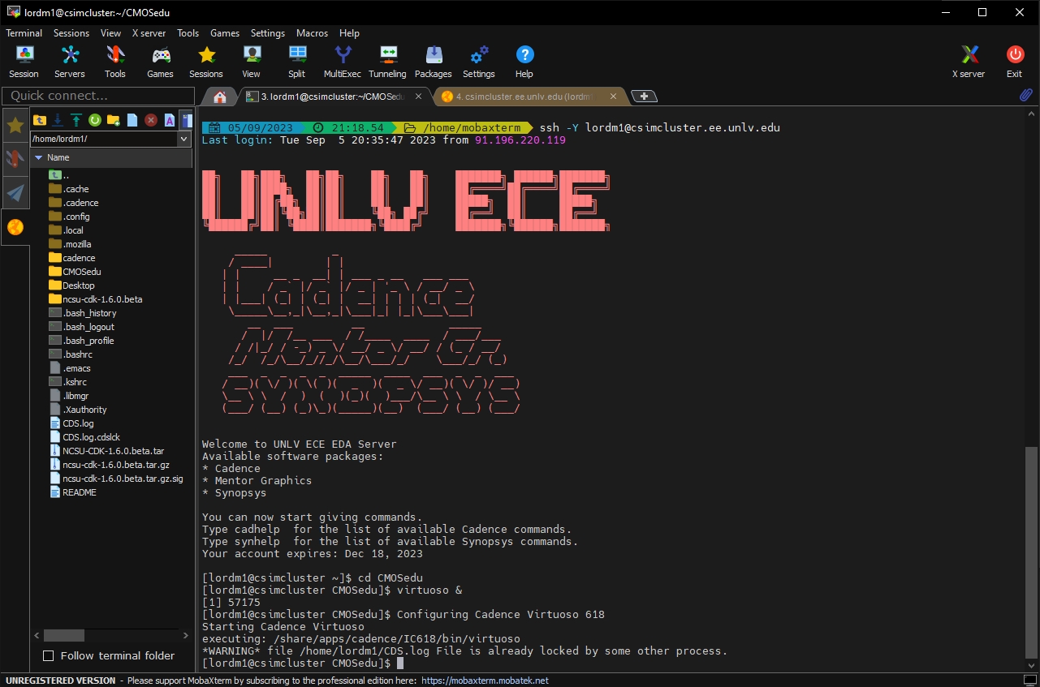Select the Desktop folder
The width and height of the screenshot is (1040, 687).
[x=79, y=286]
